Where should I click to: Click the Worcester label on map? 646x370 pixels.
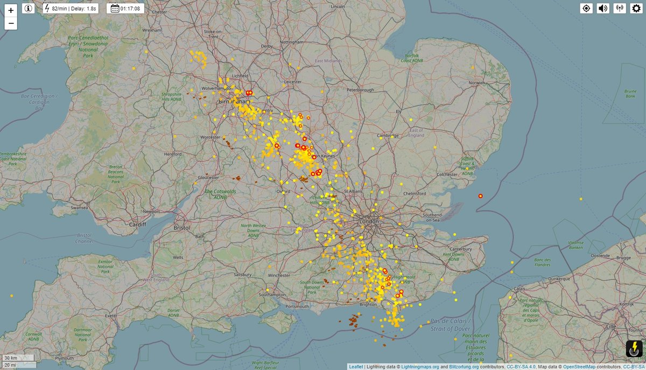point(209,137)
